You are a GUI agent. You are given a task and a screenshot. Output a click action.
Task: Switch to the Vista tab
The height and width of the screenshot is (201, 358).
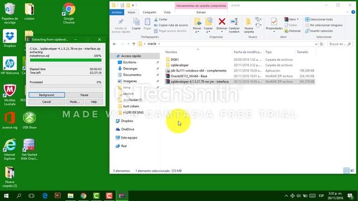click(167, 12)
